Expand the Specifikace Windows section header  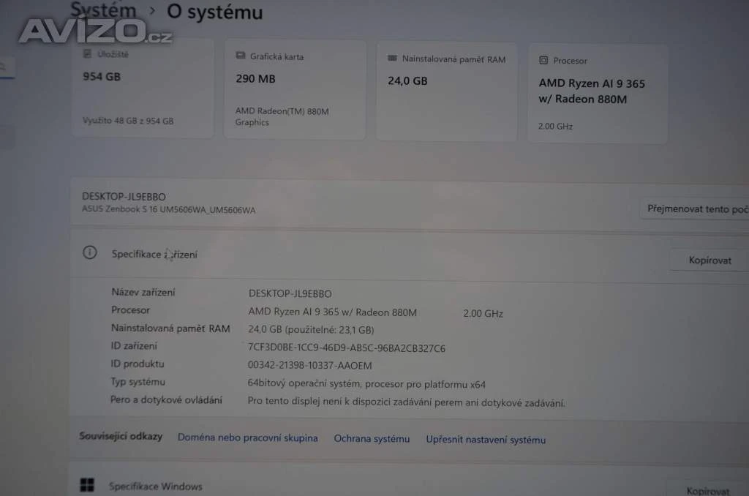pos(366,485)
